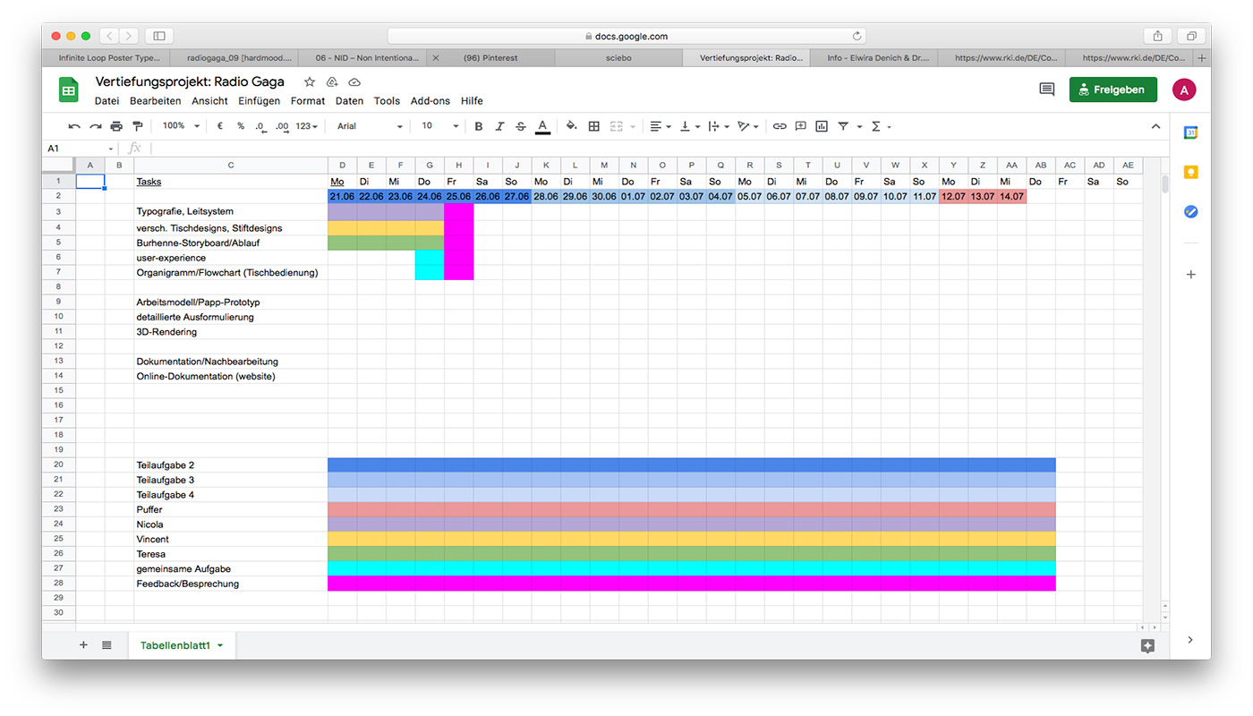This screenshot has width=1253, height=716.
Task: Choose a text color from the A swatch
Action: click(542, 126)
